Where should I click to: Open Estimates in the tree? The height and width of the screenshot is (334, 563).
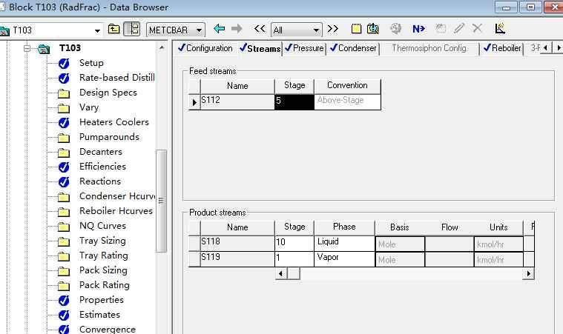coord(100,315)
